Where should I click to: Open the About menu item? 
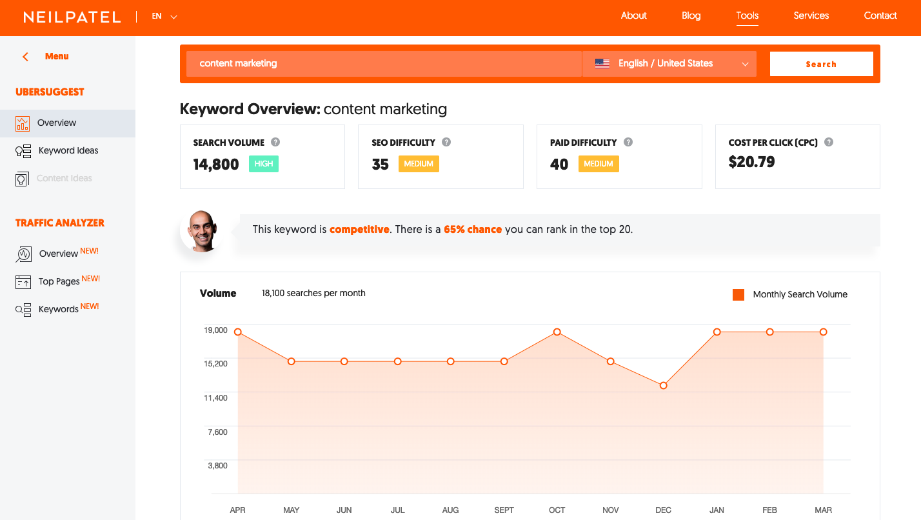634,15
